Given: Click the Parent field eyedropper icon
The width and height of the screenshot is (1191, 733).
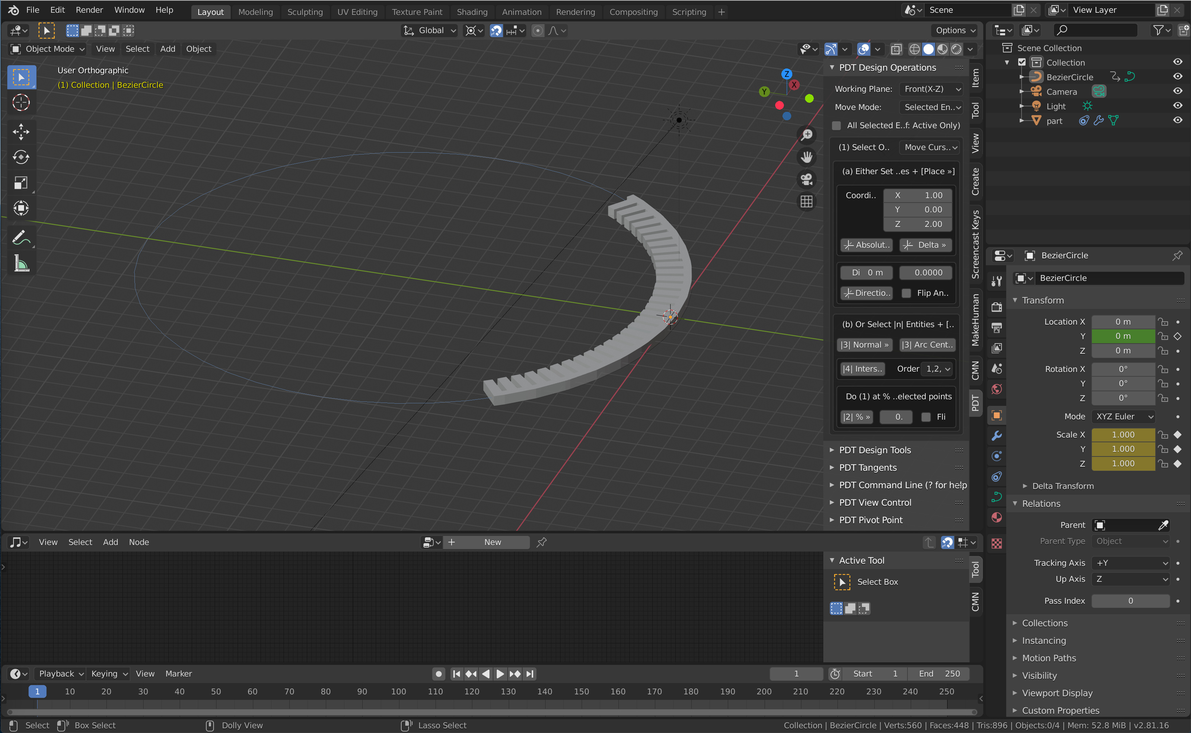Looking at the screenshot, I should (1163, 525).
